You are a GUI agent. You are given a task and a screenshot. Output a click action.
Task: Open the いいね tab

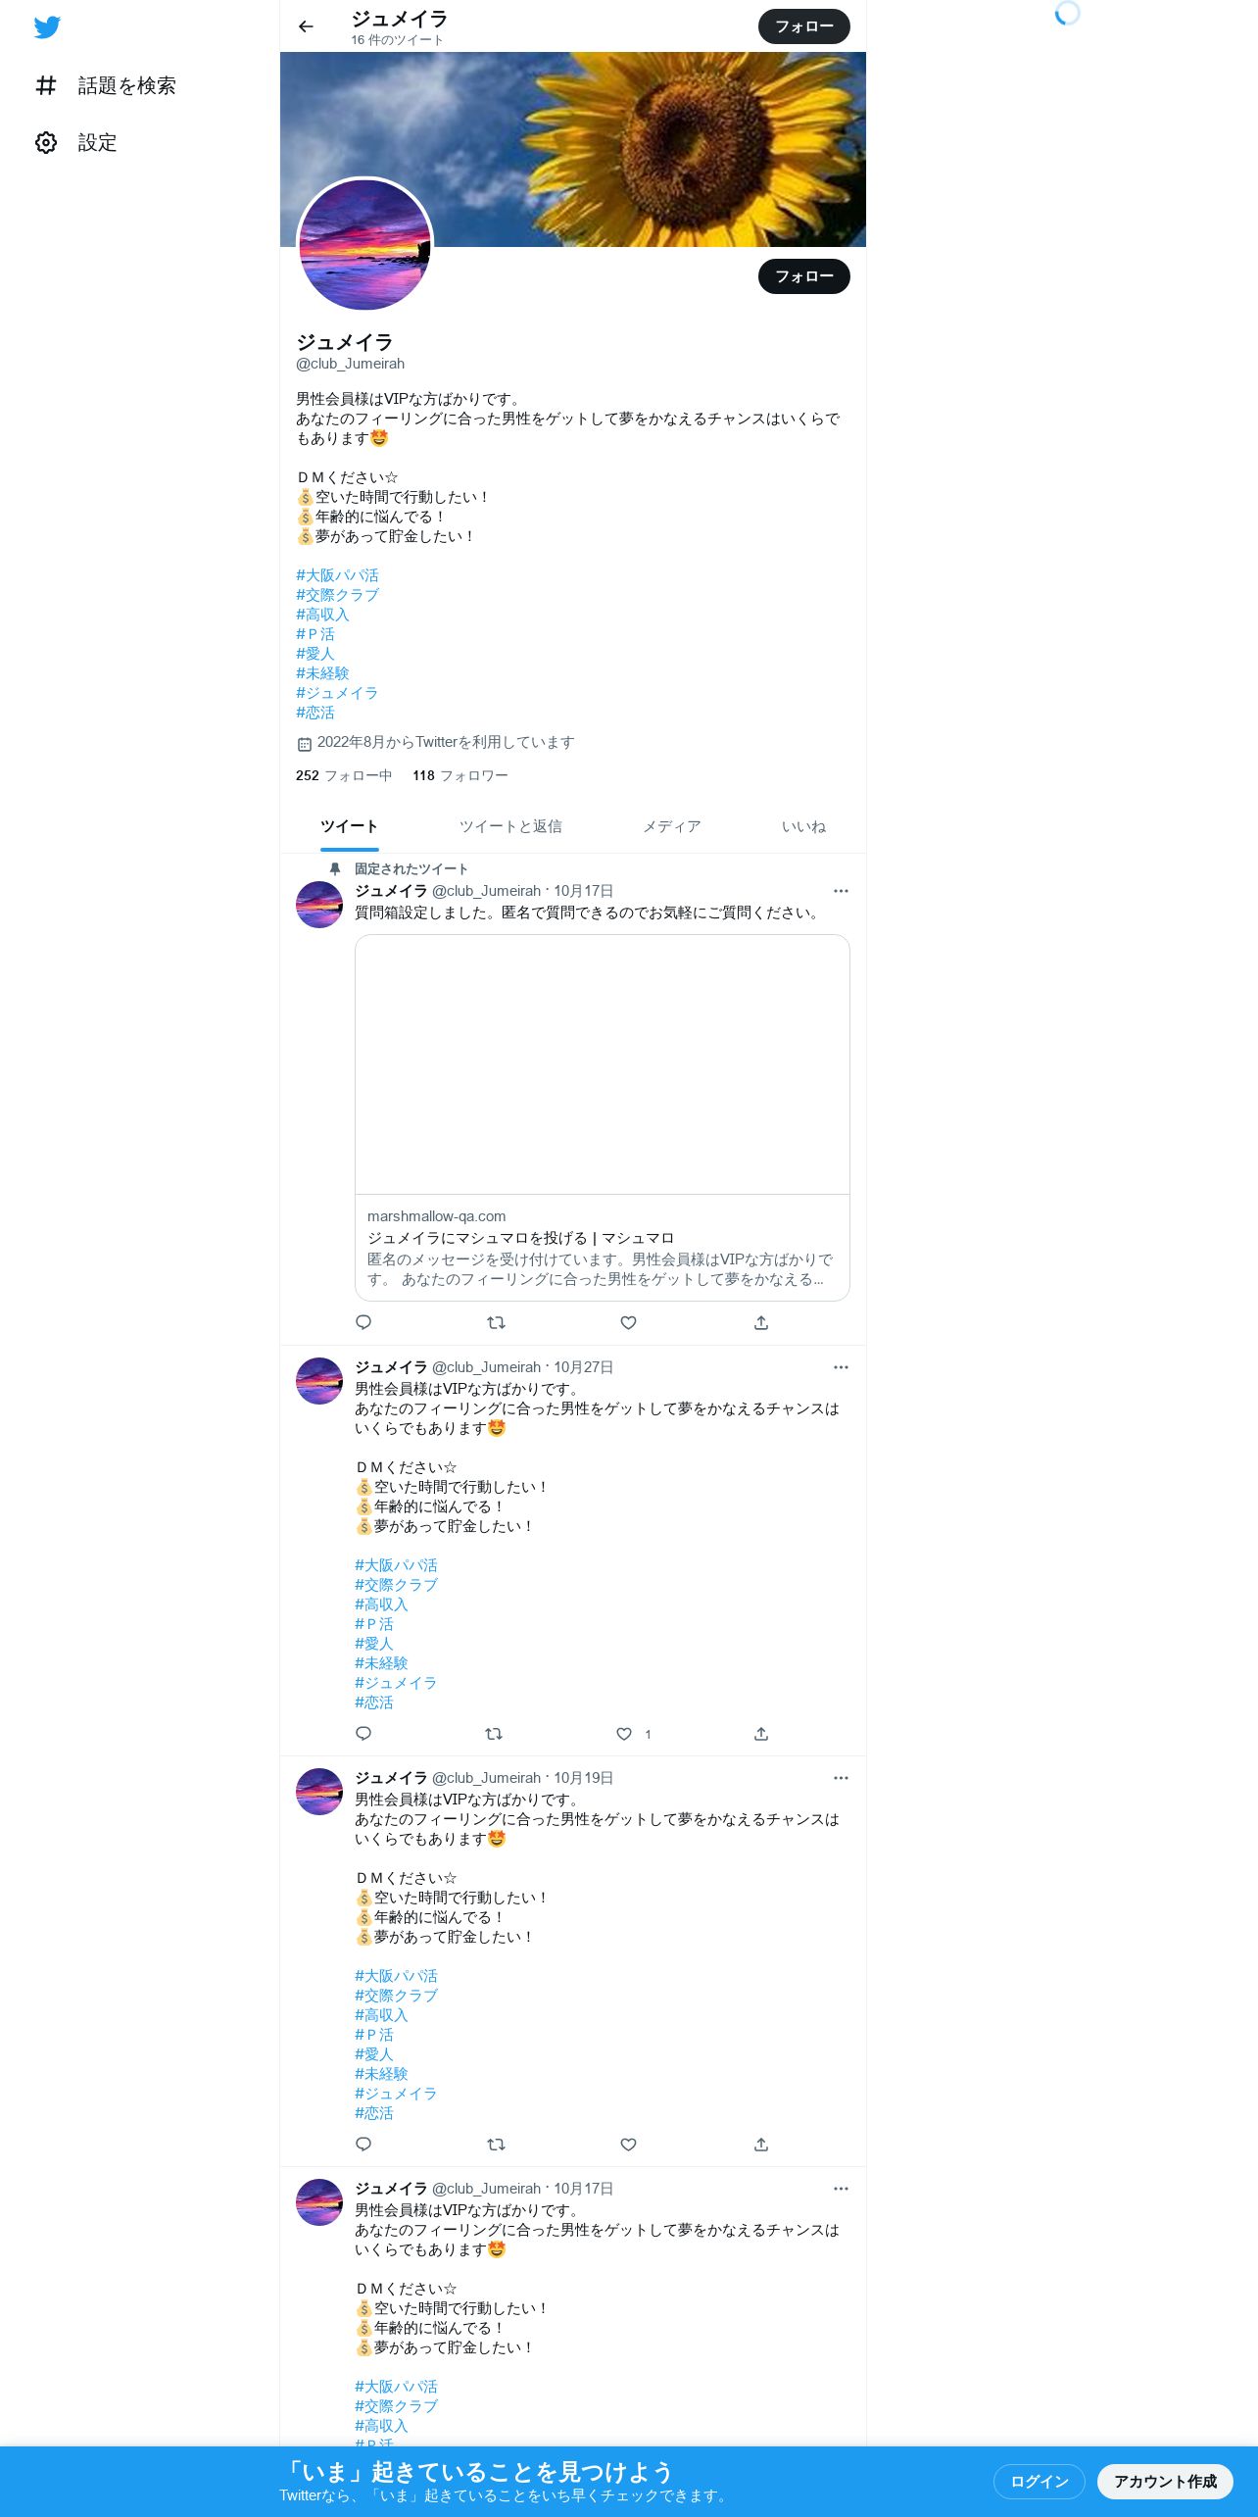click(803, 826)
